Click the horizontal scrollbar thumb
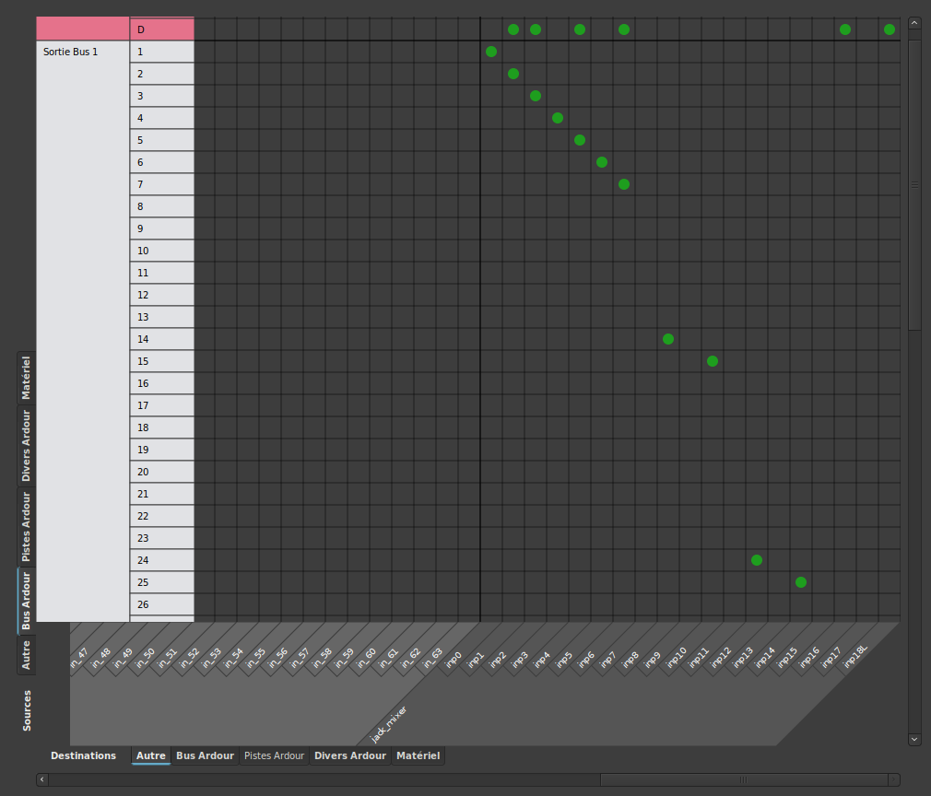This screenshot has height=796, width=931. 744,779
